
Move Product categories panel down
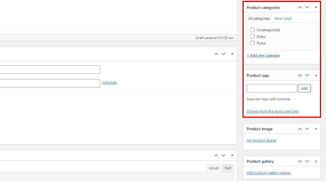[x=307, y=7]
